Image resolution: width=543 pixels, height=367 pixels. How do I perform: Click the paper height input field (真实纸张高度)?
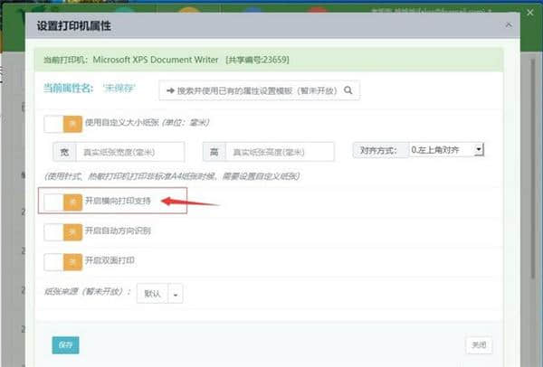(x=281, y=152)
